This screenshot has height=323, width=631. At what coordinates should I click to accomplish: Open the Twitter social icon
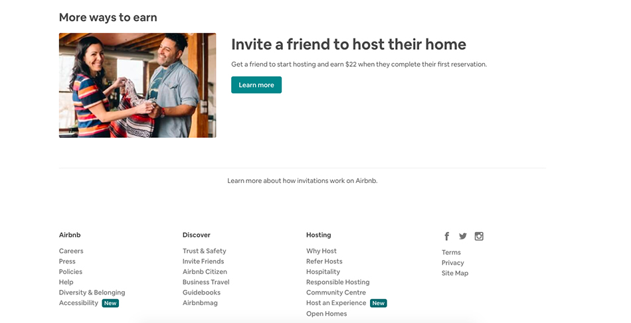point(463,236)
